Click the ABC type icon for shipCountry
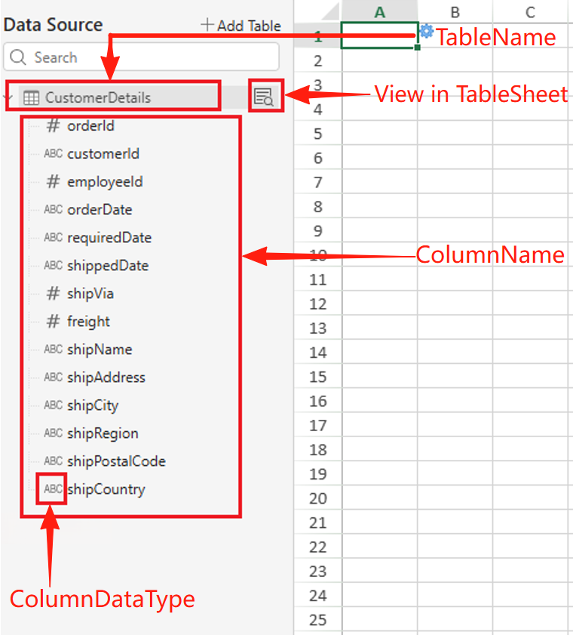Viewport: 573px width, 635px height. (x=53, y=489)
